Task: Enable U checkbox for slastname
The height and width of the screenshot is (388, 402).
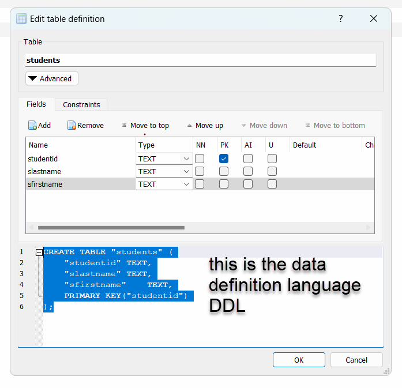Action: click(x=272, y=171)
